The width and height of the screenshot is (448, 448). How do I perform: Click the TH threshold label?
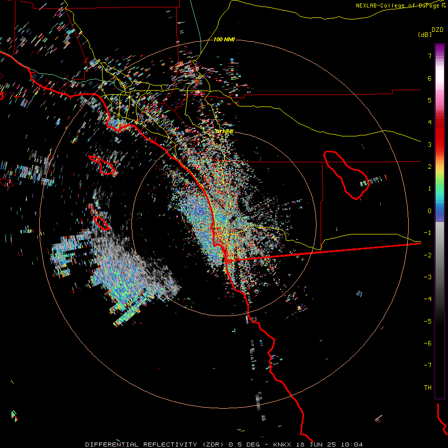tap(428, 388)
